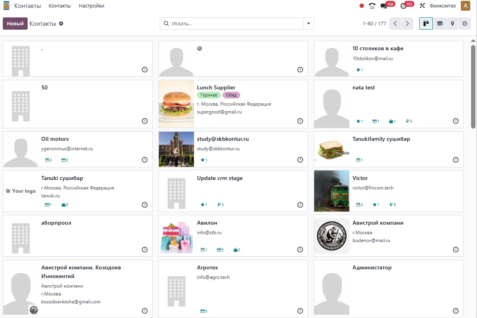
Task: Click the user avatar 'A' icon
Action: (465, 6)
